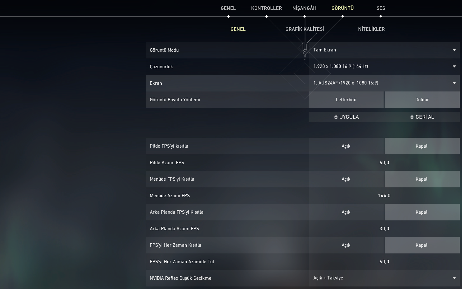Select the GENEL sub-tab beside GRAFİK KALİTESİ
Screen dimensions: 462x289
(x=238, y=29)
